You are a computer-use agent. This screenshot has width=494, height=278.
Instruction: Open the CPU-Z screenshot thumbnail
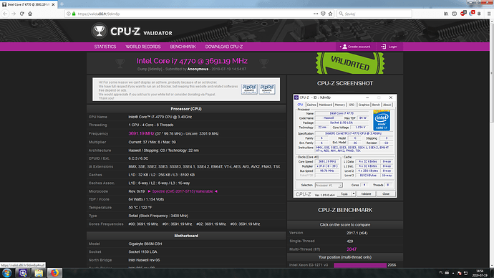(x=345, y=146)
